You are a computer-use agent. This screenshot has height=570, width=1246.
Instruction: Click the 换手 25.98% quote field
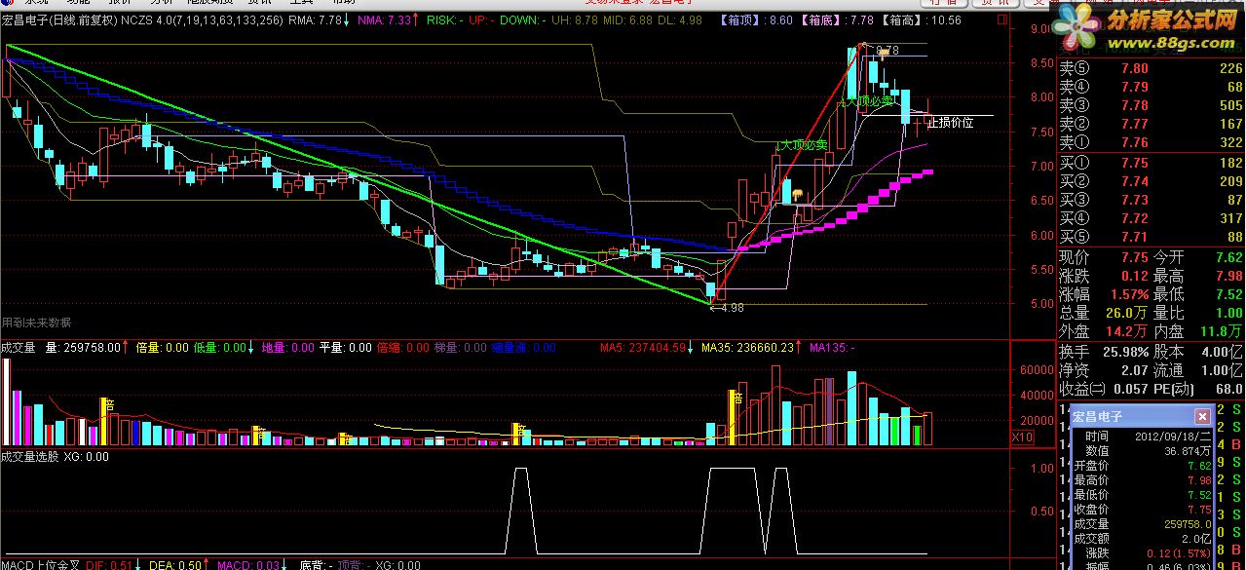[x=1105, y=352]
